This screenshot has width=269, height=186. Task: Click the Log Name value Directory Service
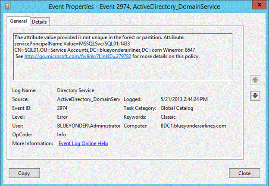click(76, 91)
